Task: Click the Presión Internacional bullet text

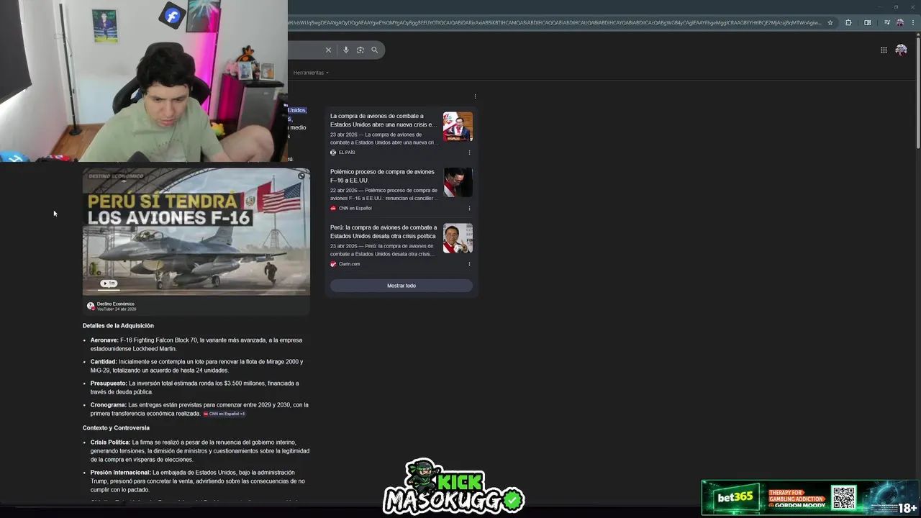Action: click(198, 481)
